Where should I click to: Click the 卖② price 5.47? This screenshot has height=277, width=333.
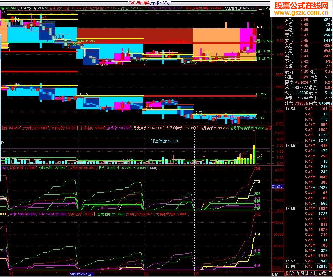(x=304, y=35)
